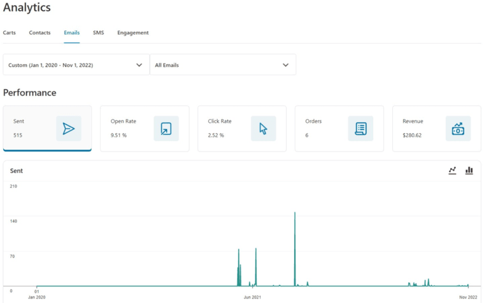Click the 515 sent count value
Screen dimensions: 484x303
pos(18,135)
